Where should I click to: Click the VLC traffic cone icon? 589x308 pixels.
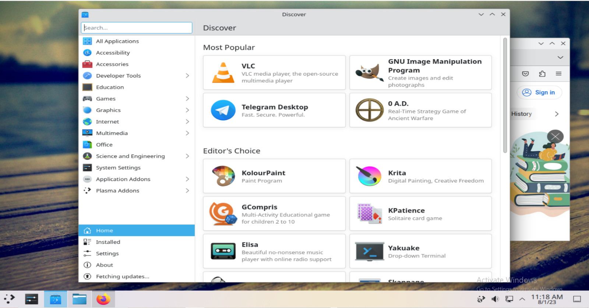click(x=223, y=73)
